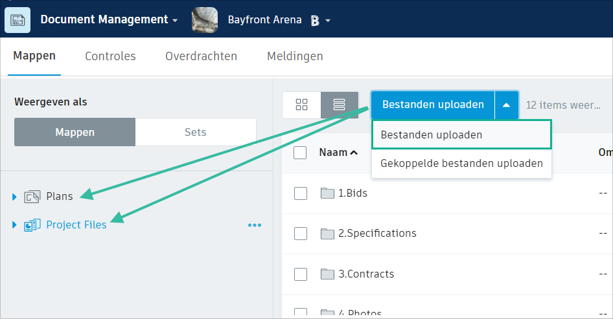Switch view to Sets
This screenshot has width=613, height=319.
(x=195, y=132)
